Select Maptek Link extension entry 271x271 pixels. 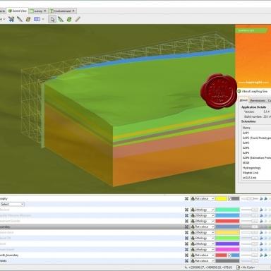click(251, 173)
